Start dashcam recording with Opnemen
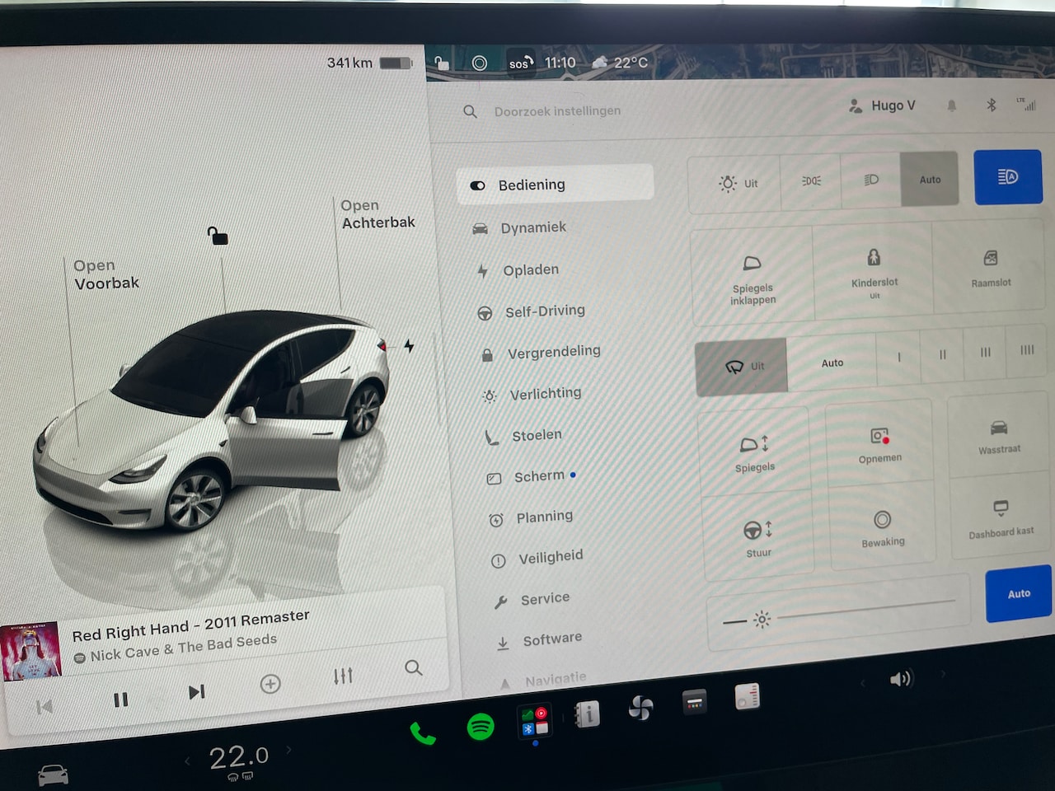The width and height of the screenshot is (1055, 791). point(879,443)
